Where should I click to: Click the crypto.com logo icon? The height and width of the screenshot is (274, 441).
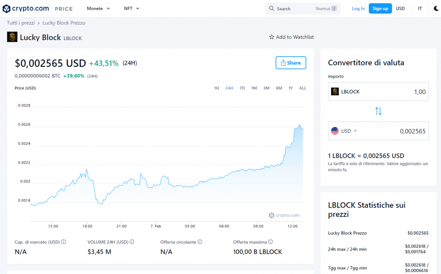coord(6,9)
